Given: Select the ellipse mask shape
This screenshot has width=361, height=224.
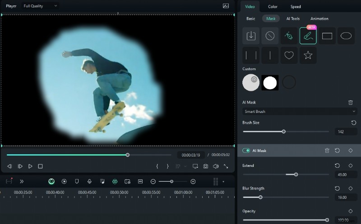Looking at the screenshot, I should [x=346, y=36].
